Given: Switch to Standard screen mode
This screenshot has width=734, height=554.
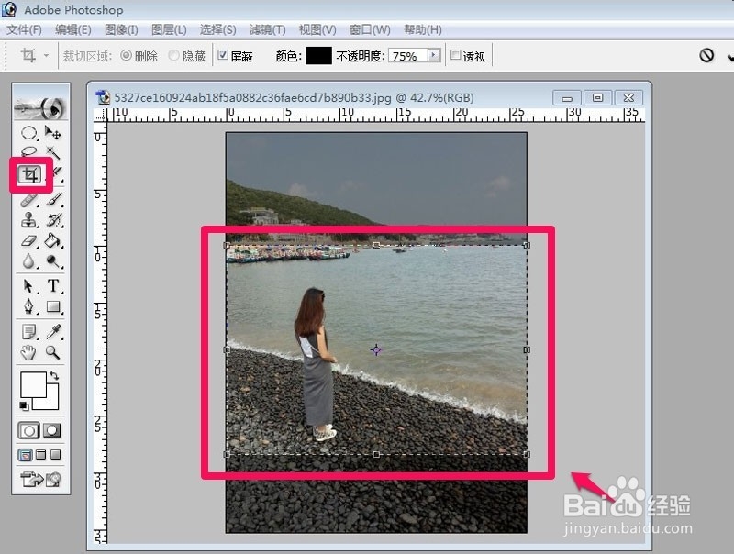Looking at the screenshot, I should pos(26,455).
